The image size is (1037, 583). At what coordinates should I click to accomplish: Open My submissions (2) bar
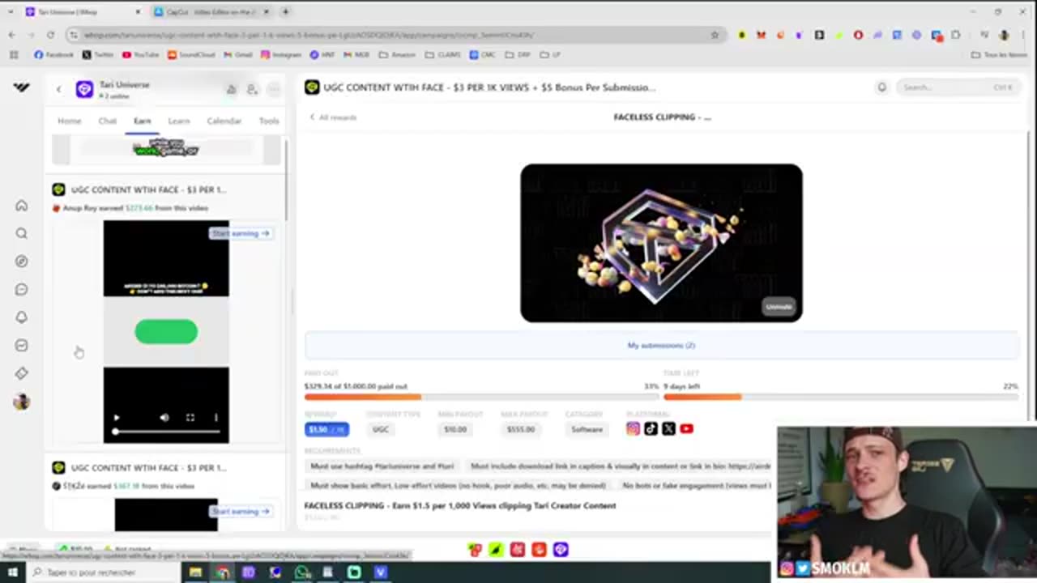click(661, 346)
